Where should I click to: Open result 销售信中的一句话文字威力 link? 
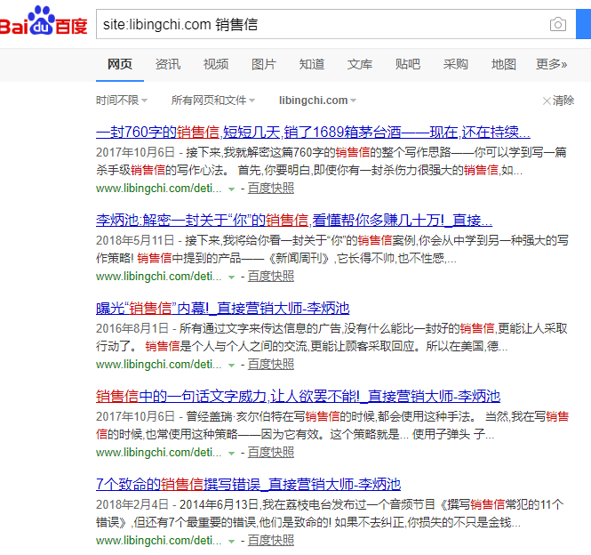[x=298, y=396]
